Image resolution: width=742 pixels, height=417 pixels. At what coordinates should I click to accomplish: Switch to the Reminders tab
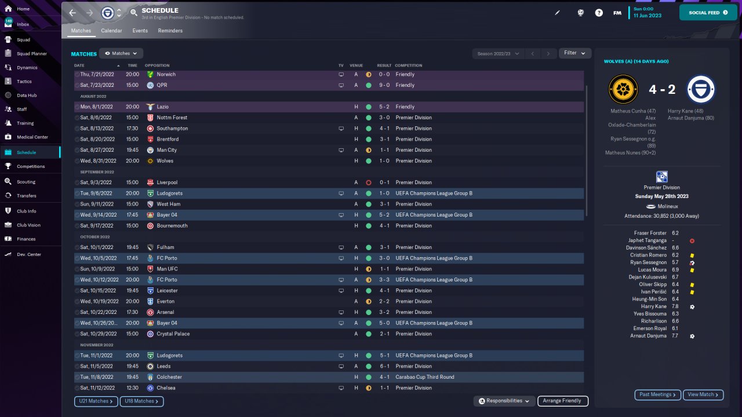[x=170, y=31]
